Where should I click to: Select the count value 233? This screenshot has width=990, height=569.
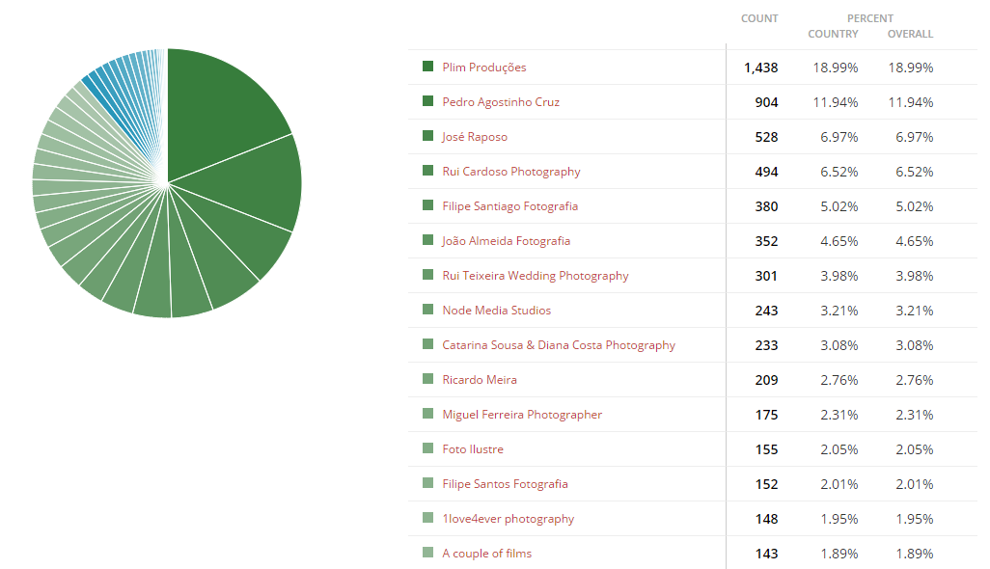coord(766,345)
